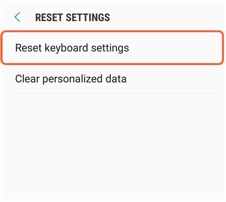Tap the header back navigation chevron
This screenshot has height=202, width=226.
(x=17, y=17)
